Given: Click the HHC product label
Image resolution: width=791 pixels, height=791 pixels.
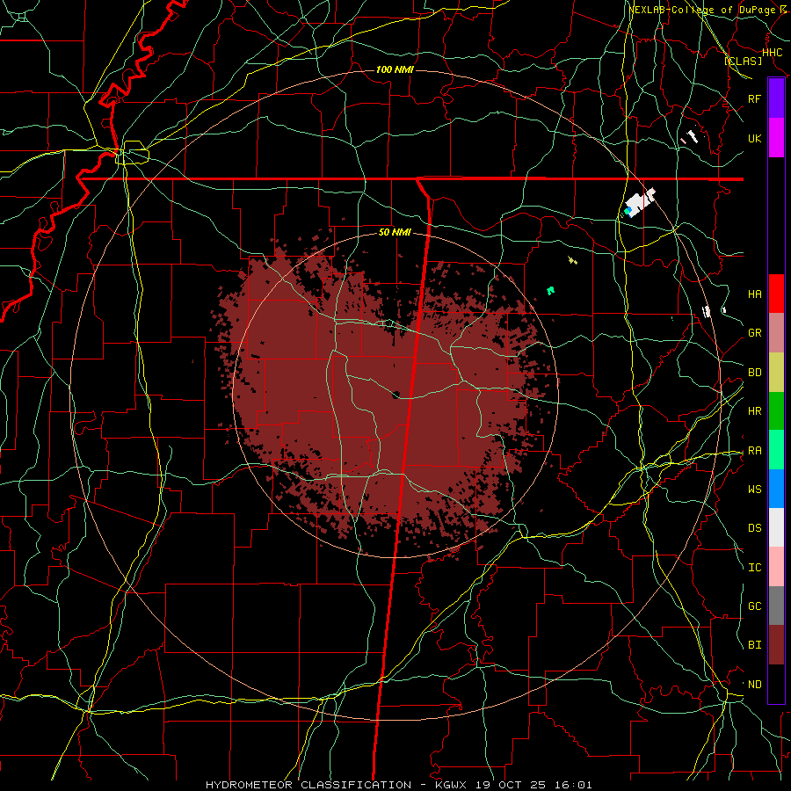Looking at the screenshot, I should [x=772, y=53].
